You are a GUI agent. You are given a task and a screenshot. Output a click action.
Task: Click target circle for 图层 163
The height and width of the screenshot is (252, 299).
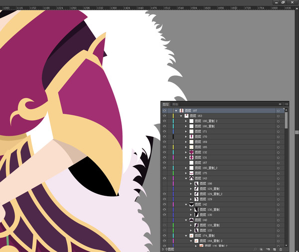point(278,116)
